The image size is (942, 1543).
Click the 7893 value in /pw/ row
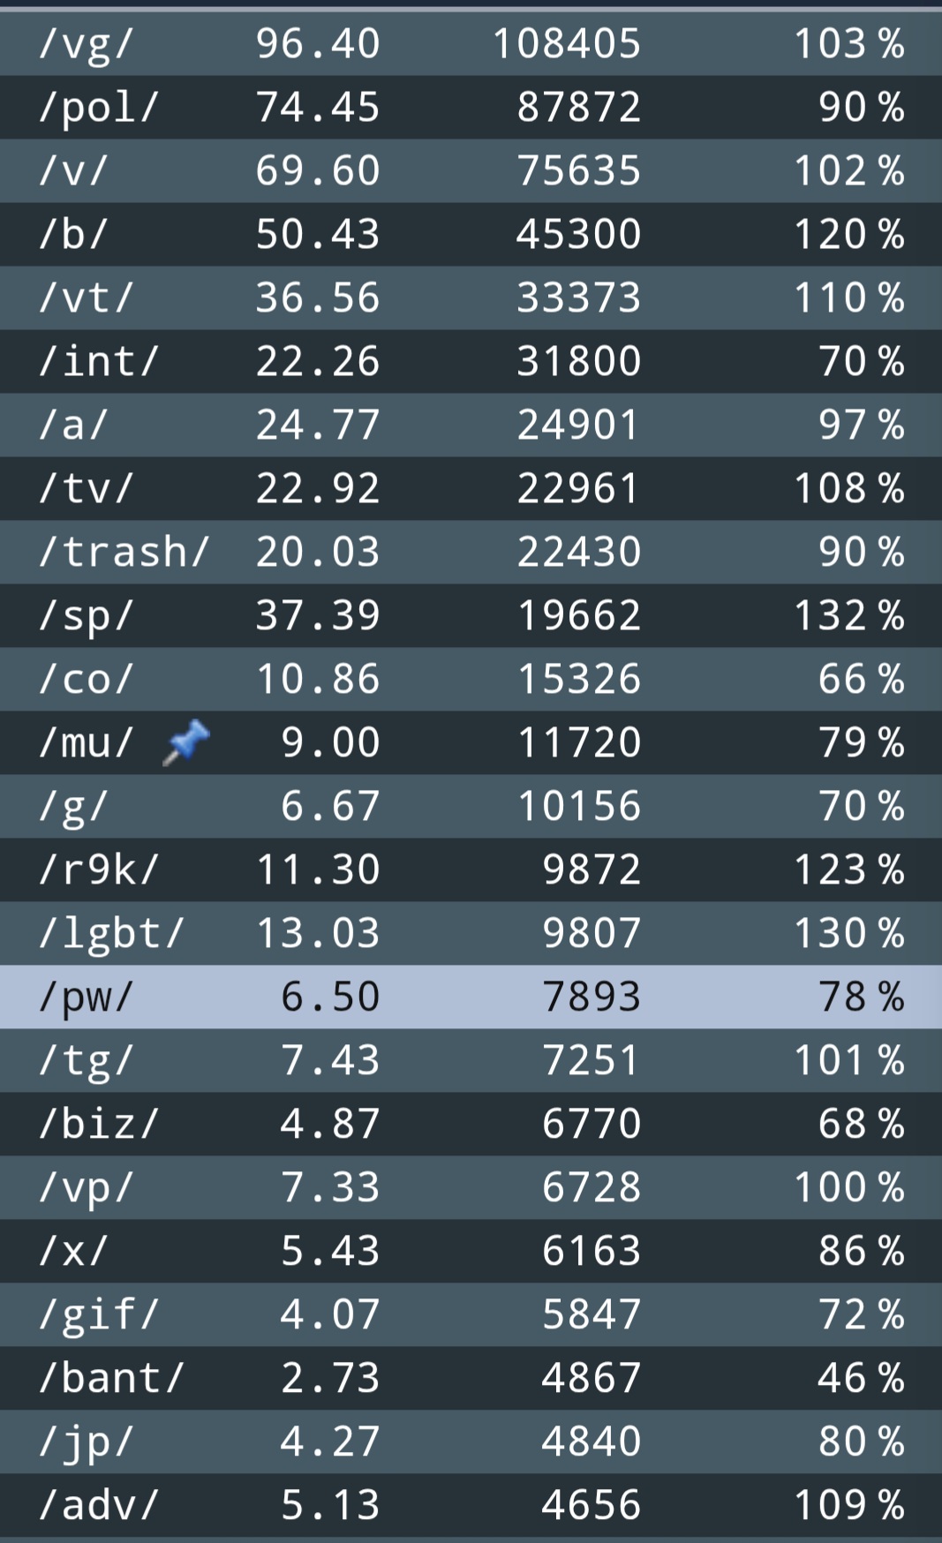point(592,997)
